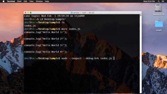
Task: Close the Terminal window with red button
Action: 26,13
